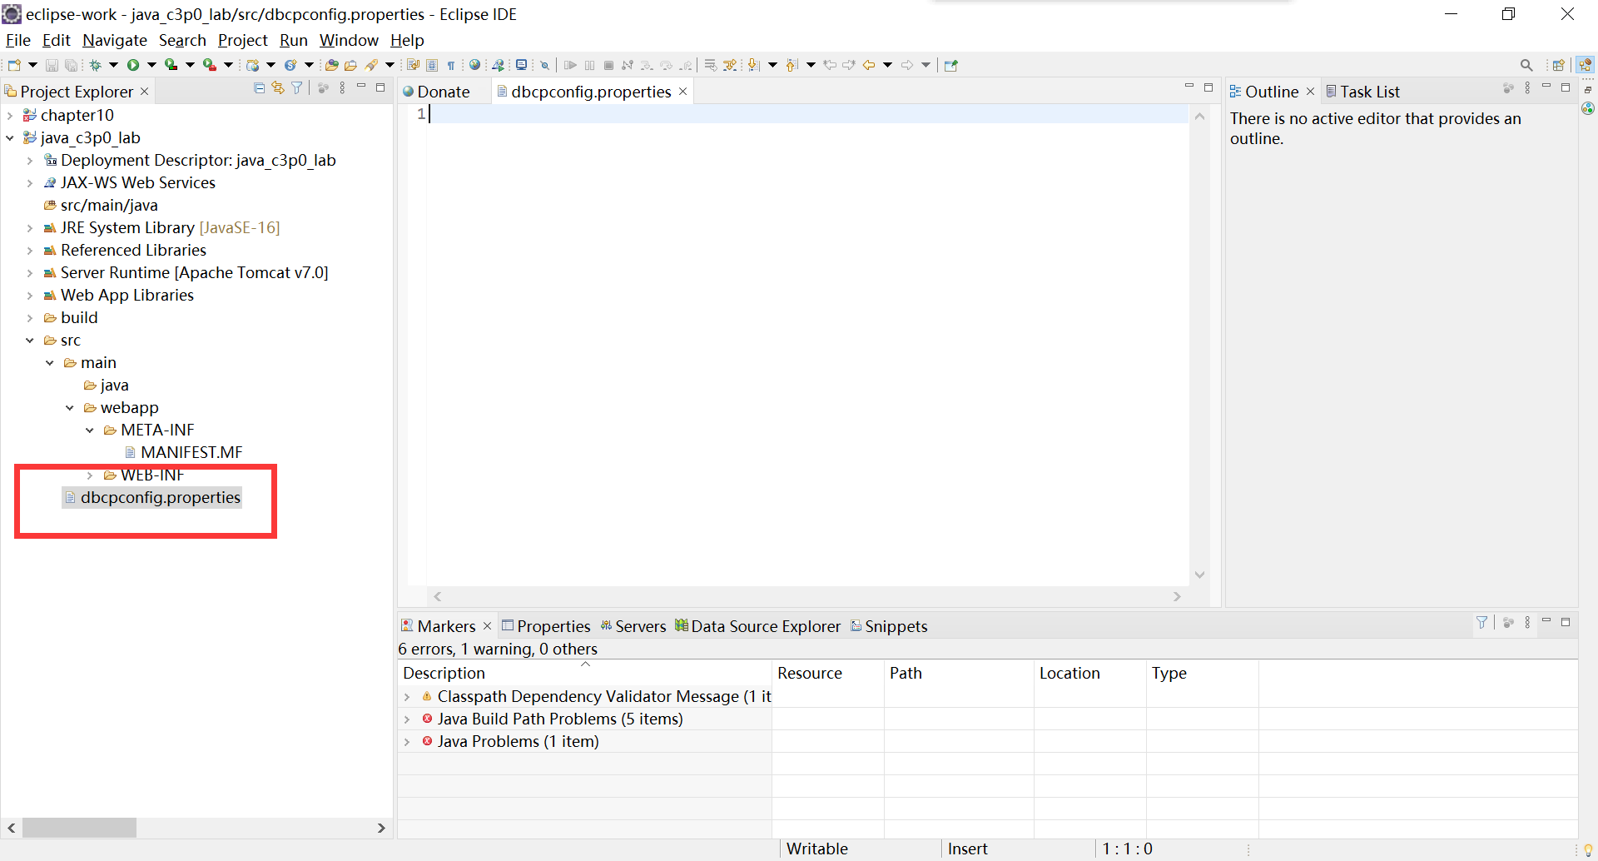Open the New wizard toolbar icon
The height and width of the screenshot is (861, 1598).
click(13, 64)
